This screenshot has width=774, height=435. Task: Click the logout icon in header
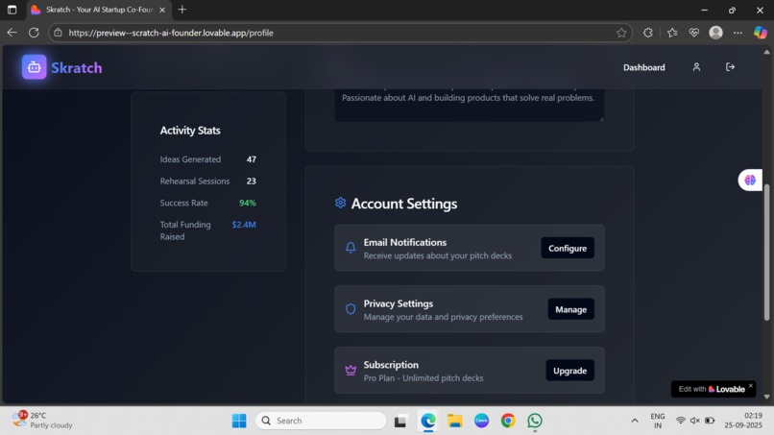tap(730, 67)
